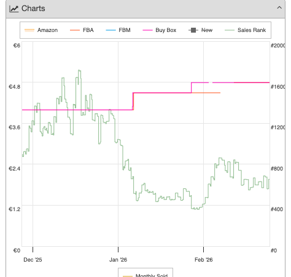Collapse the Charts panel with chevron
This screenshot has width=291, height=277.
point(279,8)
